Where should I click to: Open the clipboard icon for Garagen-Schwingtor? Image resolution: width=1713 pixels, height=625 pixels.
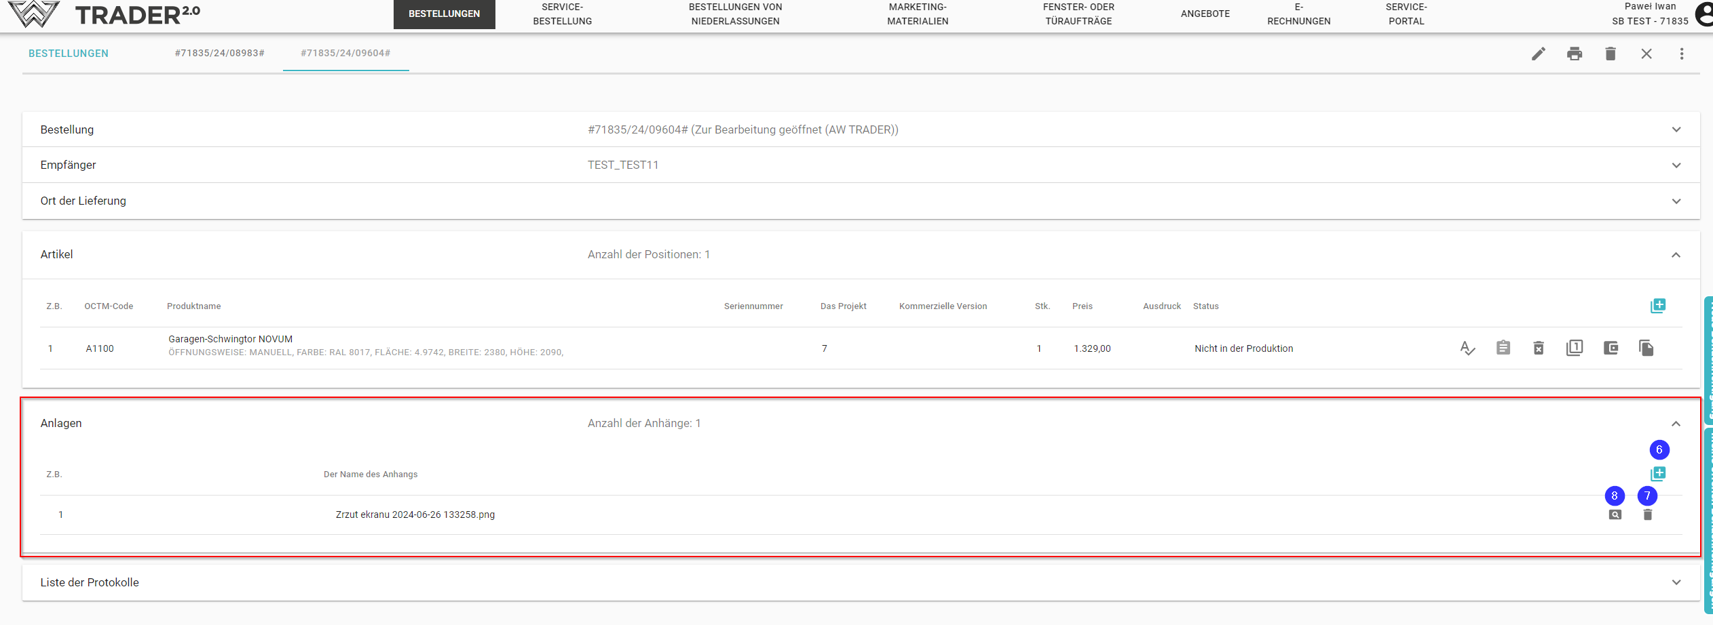[1503, 348]
